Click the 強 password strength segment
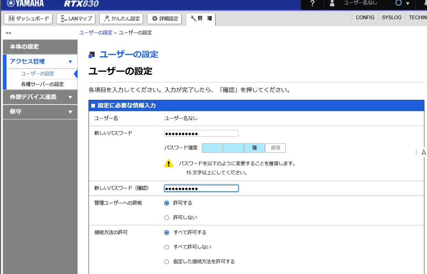This screenshot has height=274, width=427. point(254,148)
